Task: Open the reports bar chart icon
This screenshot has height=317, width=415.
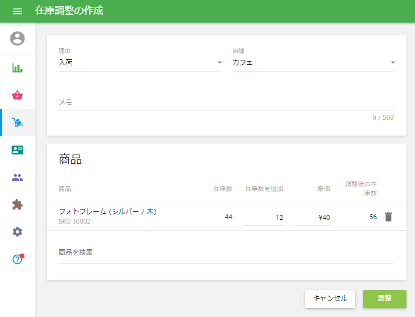Action: point(18,68)
